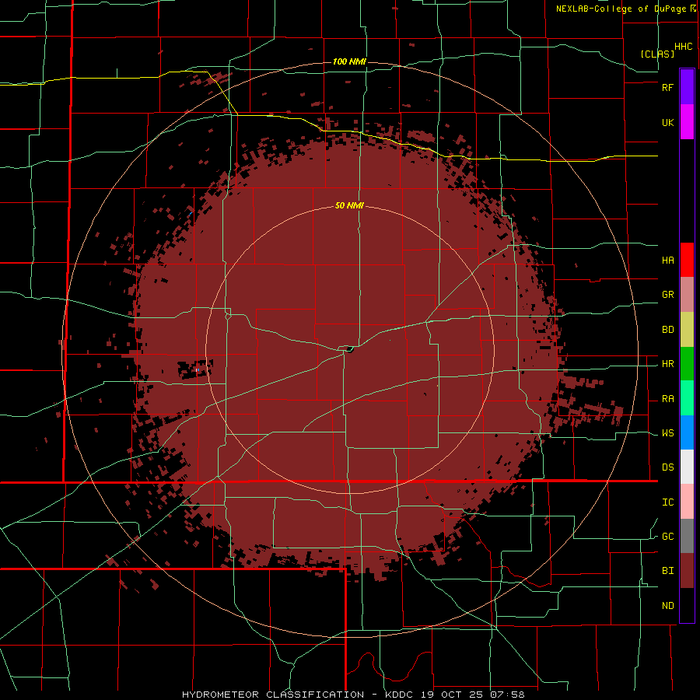700x700 pixels.
Task: Click the GR legend label
Action: (667, 295)
